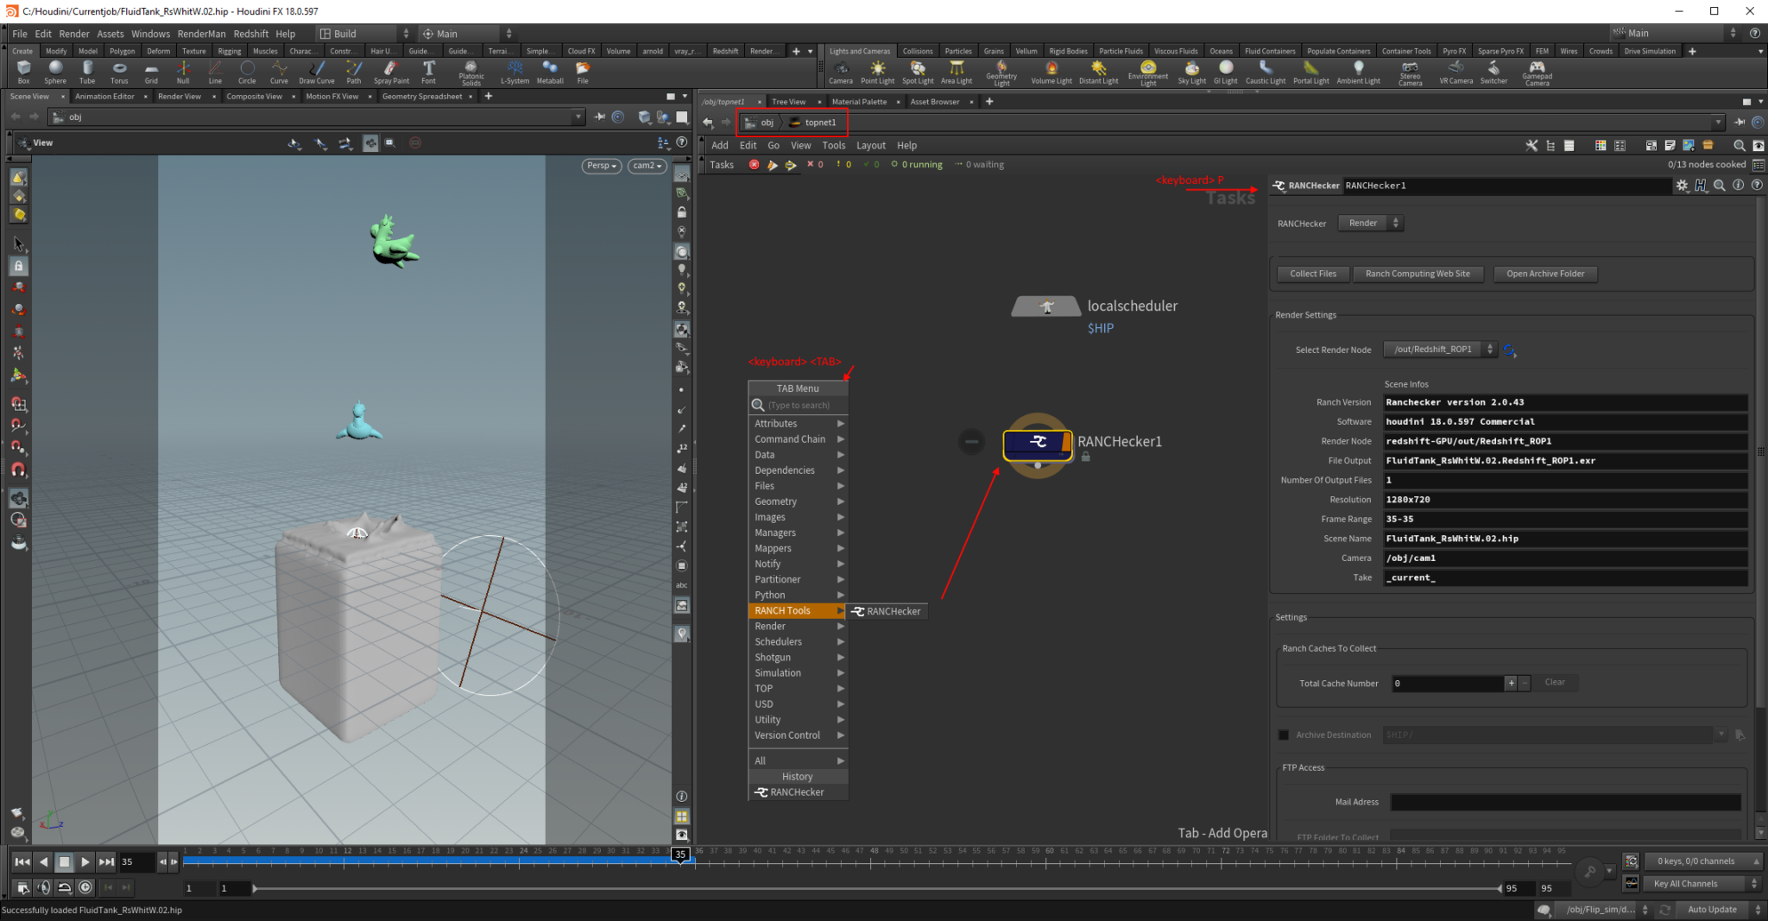Click the frame 35 timeline marker

(x=680, y=854)
